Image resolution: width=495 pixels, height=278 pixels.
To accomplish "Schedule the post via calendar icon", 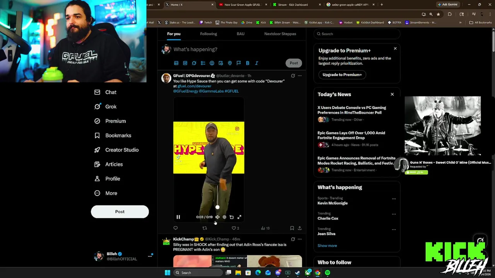I will coord(221,63).
